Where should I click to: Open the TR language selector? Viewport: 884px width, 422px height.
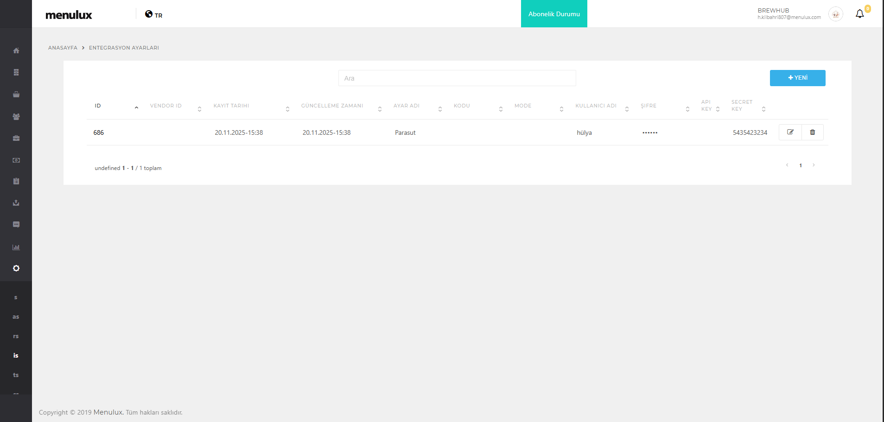[x=154, y=14]
